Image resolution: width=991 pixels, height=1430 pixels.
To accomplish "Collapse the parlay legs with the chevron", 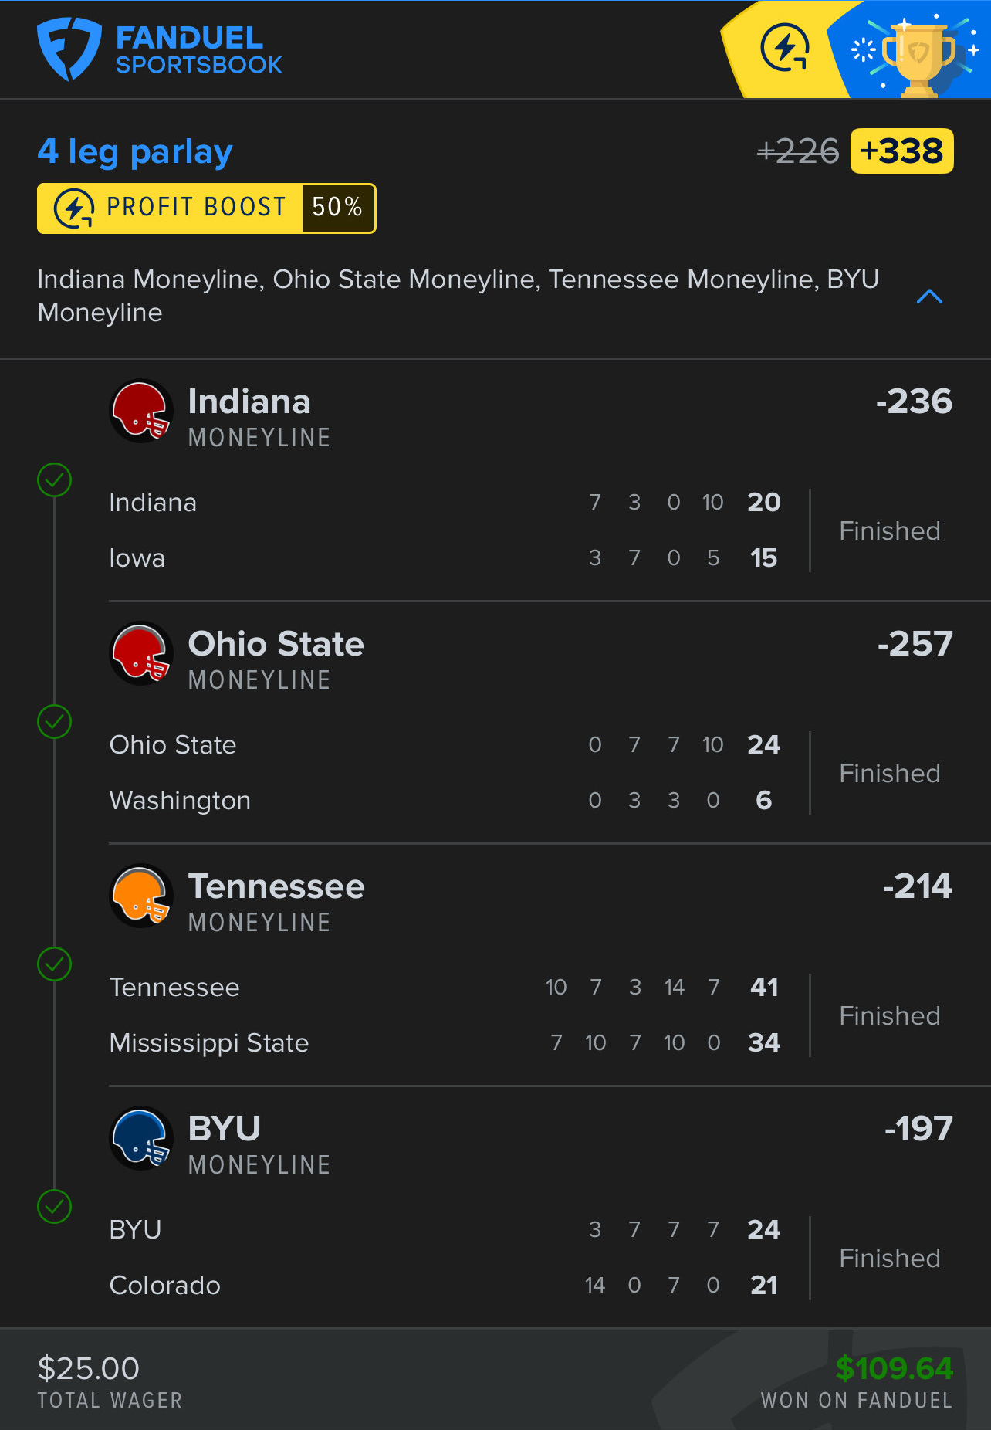I will click(929, 297).
